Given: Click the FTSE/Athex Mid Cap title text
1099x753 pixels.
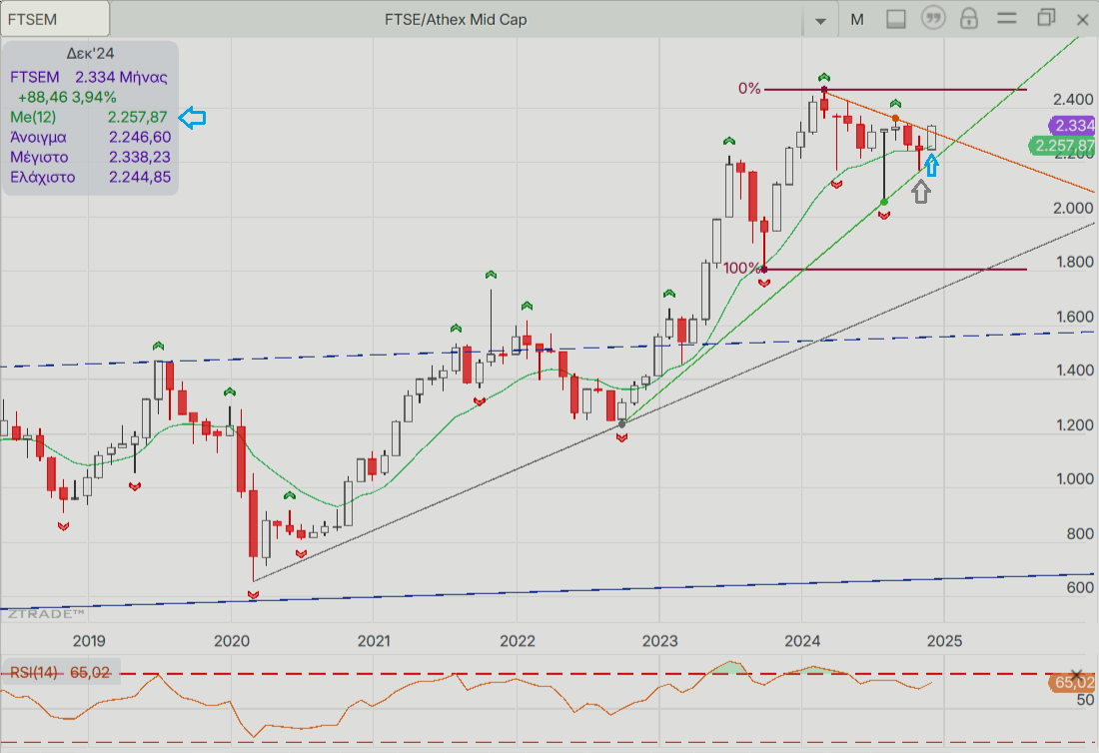Looking at the screenshot, I should (456, 20).
